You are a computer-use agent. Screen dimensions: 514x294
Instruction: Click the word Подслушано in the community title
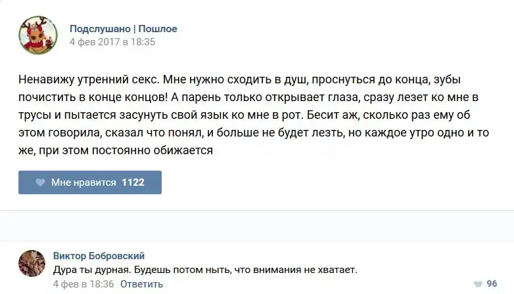(100, 29)
